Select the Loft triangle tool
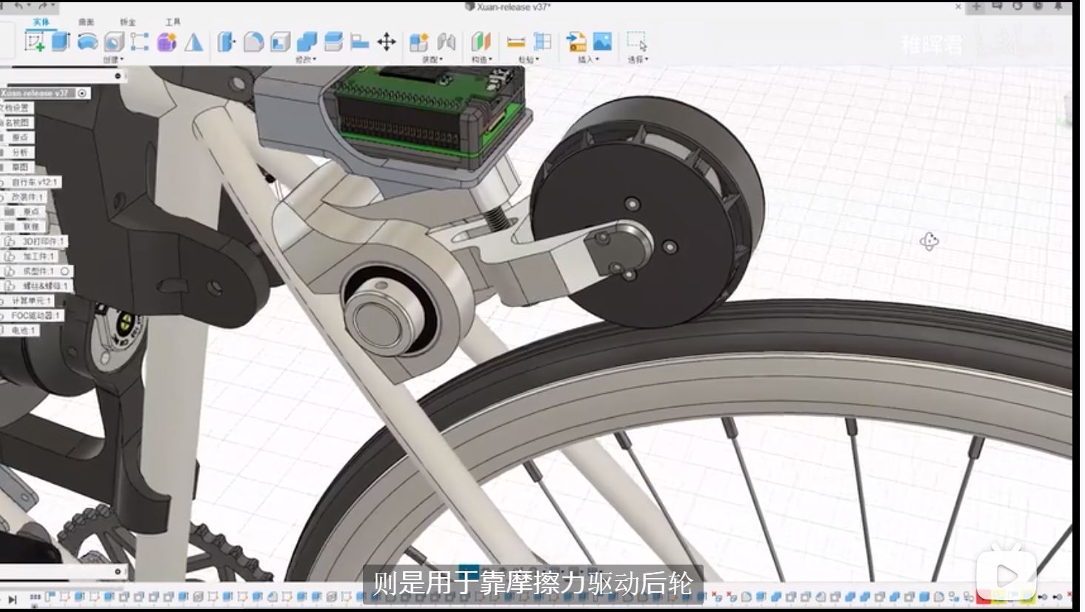The width and height of the screenshot is (1085, 612). click(193, 41)
